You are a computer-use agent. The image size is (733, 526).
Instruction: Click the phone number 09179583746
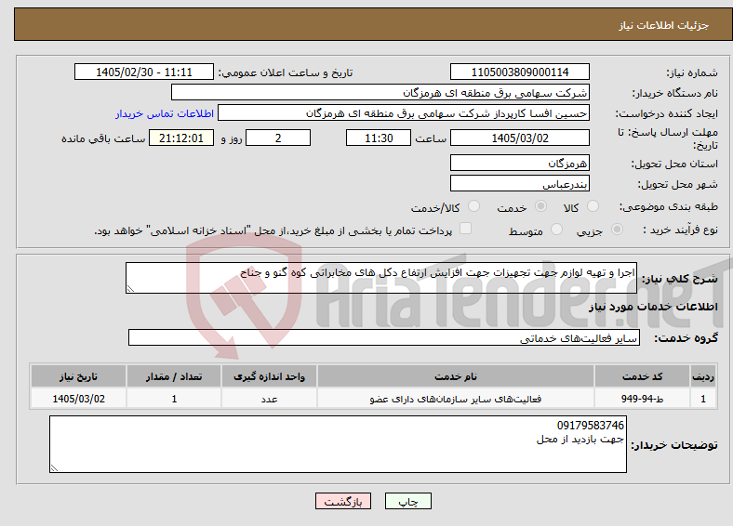click(x=591, y=425)
